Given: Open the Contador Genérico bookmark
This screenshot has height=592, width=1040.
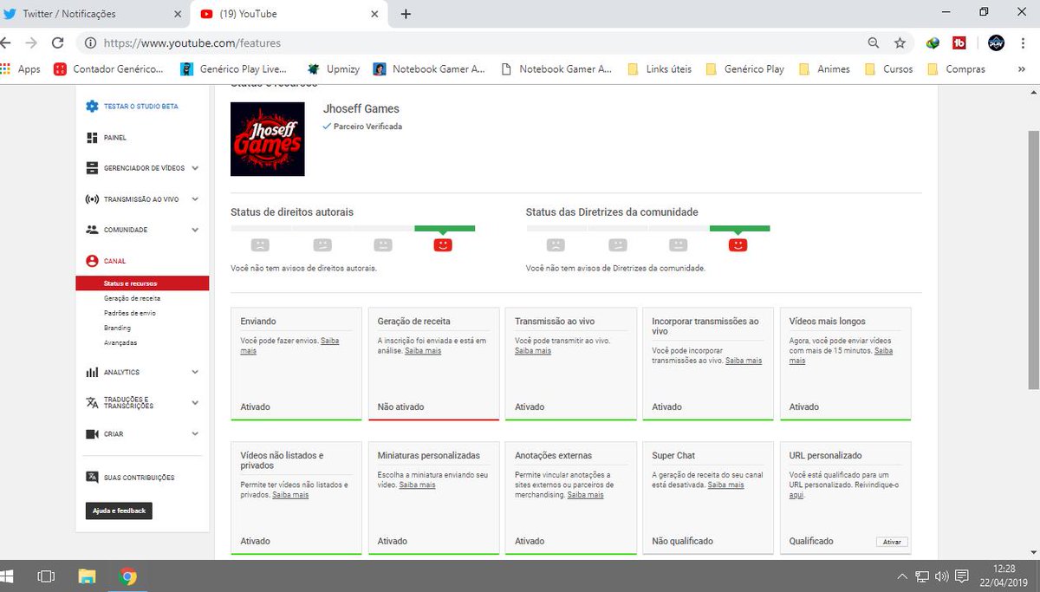Looking at the screenshot, I should (108, 68).
